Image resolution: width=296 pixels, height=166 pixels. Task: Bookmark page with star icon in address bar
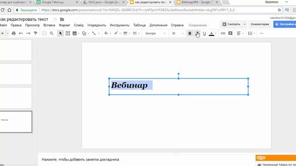click(279, 10)
